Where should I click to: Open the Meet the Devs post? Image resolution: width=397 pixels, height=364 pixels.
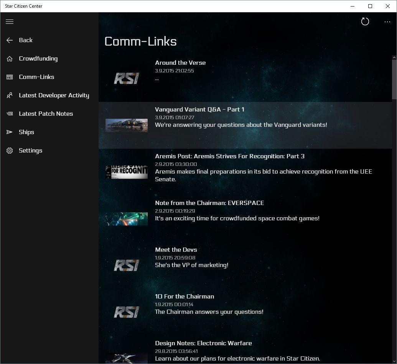click(245, 266)
